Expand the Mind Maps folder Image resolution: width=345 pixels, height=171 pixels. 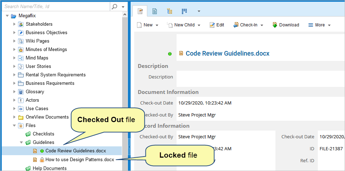14,58
